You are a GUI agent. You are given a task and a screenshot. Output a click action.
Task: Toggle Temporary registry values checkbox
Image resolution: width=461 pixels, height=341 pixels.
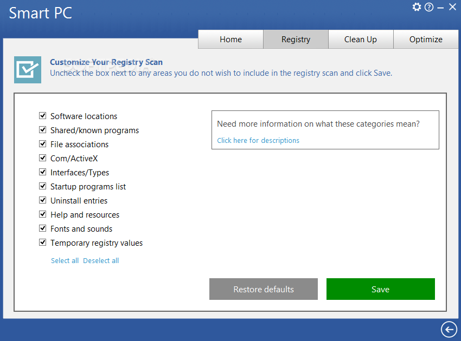point(43,242)
